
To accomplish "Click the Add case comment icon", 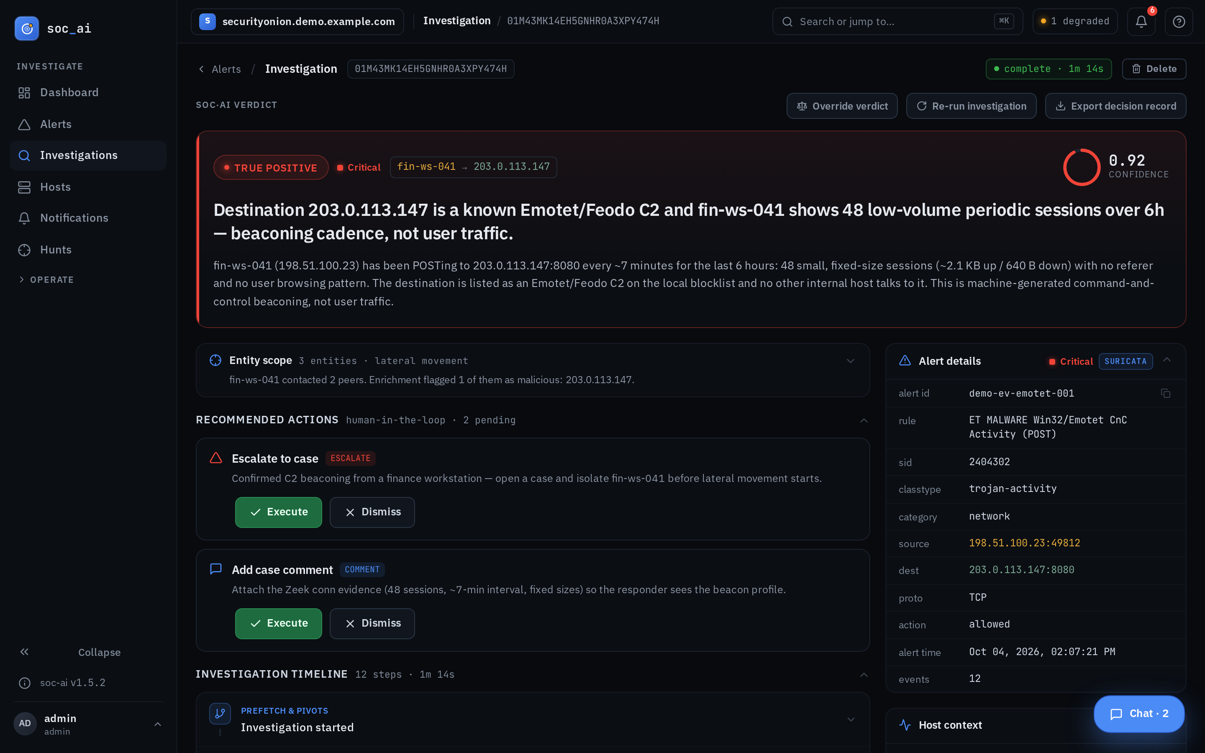I will [x=215, y=569].
